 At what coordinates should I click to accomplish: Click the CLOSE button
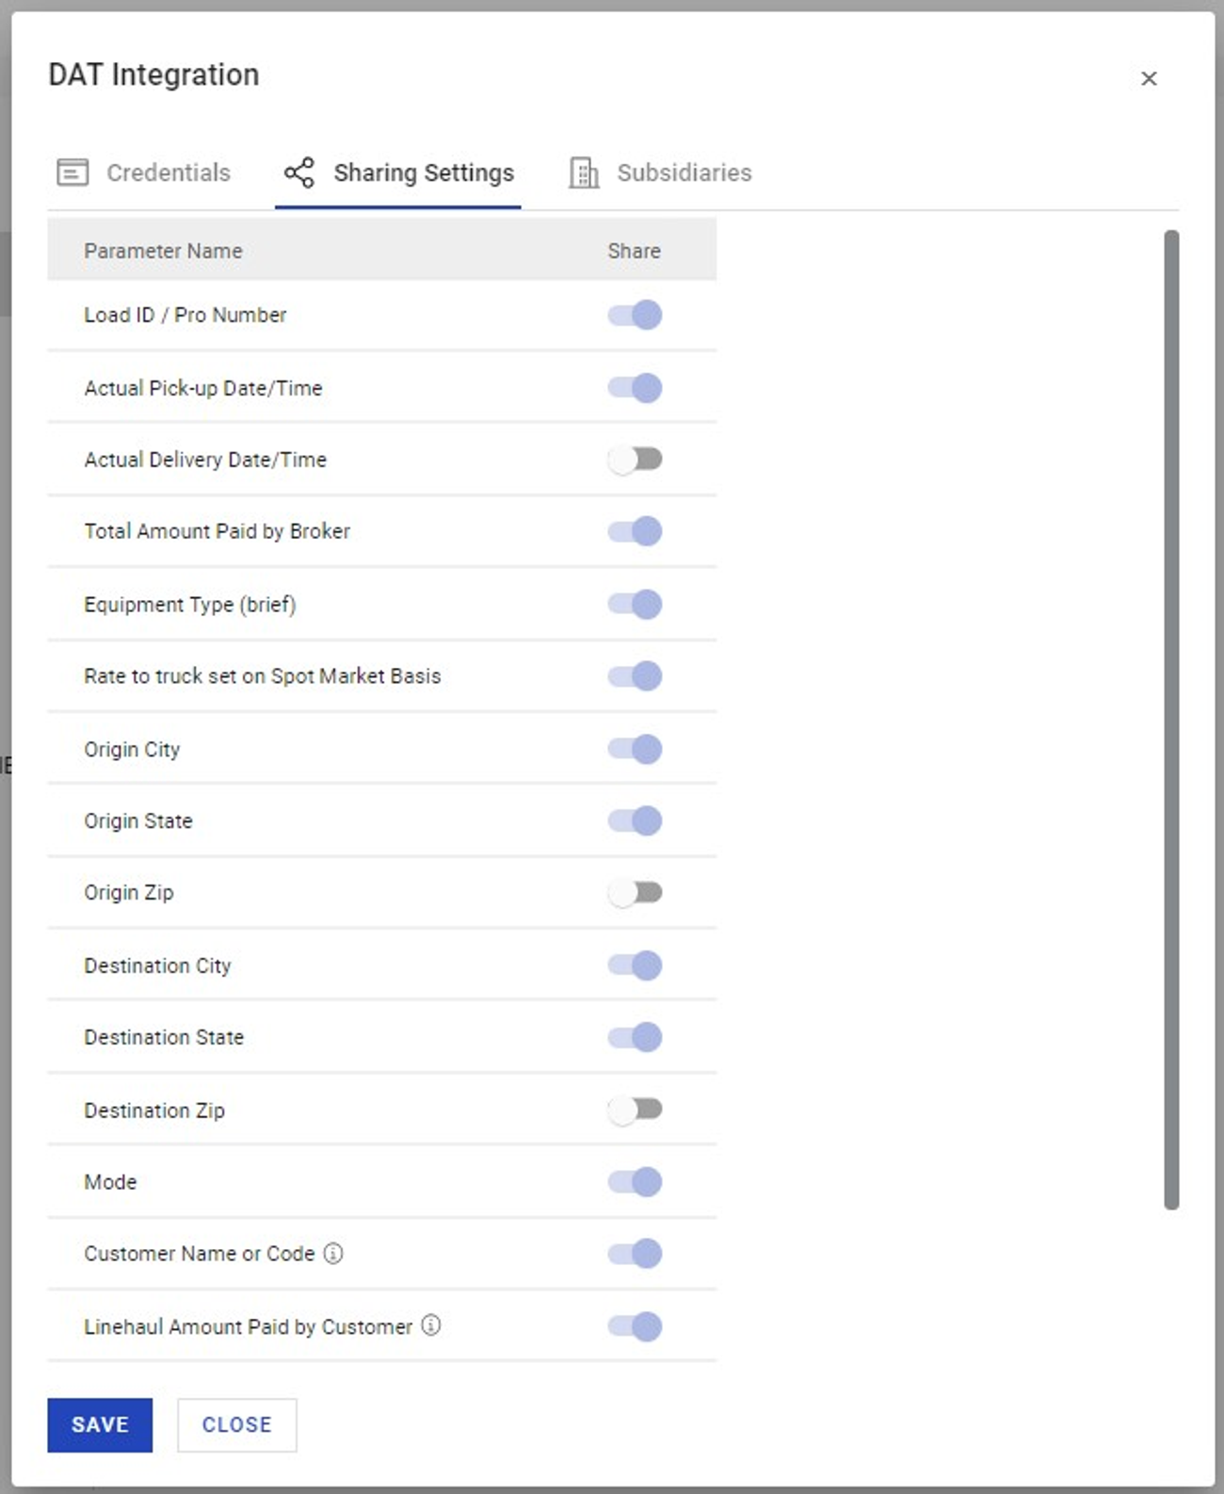pos(237,1424)
